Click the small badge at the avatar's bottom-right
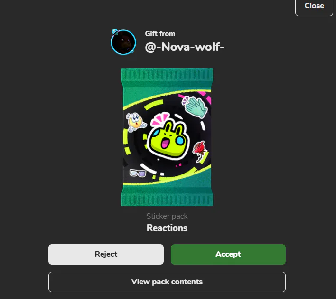The height and width of the screenshot is (299, 336). coord(133,51)
